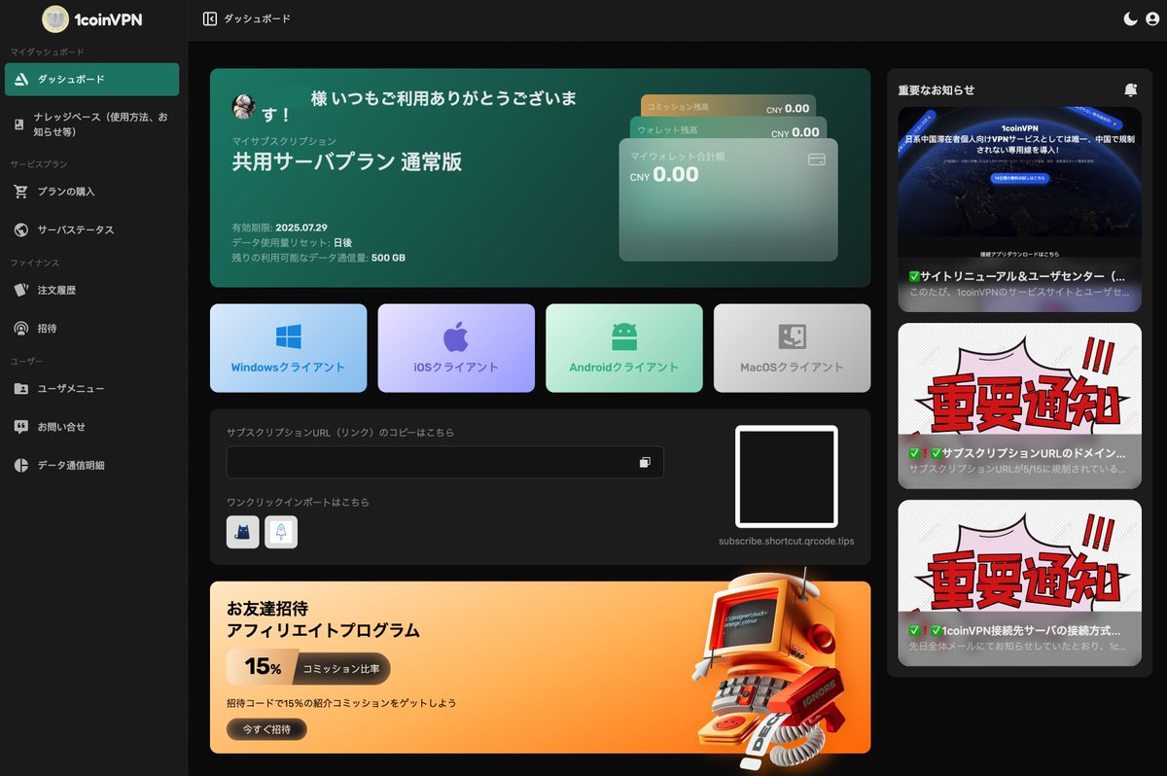Click the order history ticket icon

[20, 291]
